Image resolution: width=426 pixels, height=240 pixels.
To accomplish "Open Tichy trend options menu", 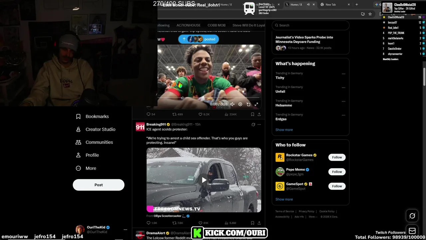I will [x=343, y=74].
